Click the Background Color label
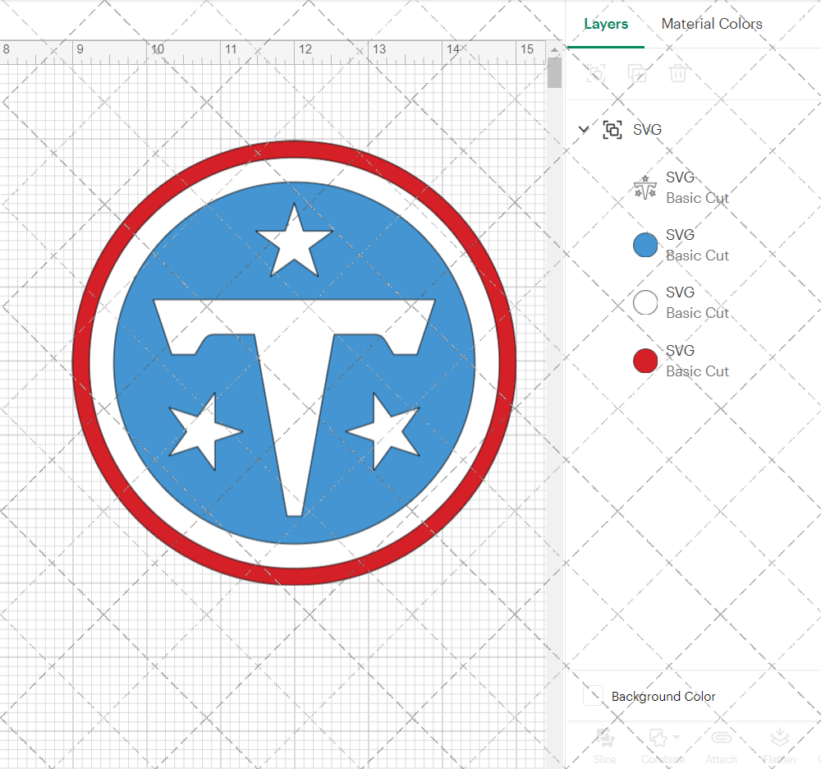The height and width of the screenshot is (769, 821). click(x=663, y=696)
